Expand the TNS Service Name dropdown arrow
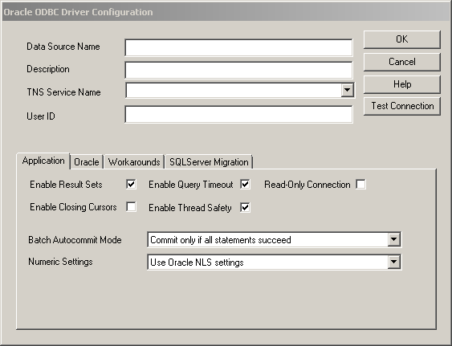The image size is (452, 346). pyautogui.click(x=348, y=90)
